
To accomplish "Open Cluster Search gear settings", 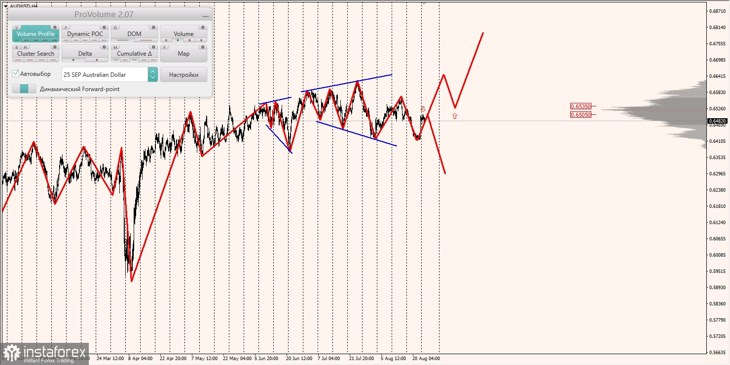I will [x=55, y=47].
